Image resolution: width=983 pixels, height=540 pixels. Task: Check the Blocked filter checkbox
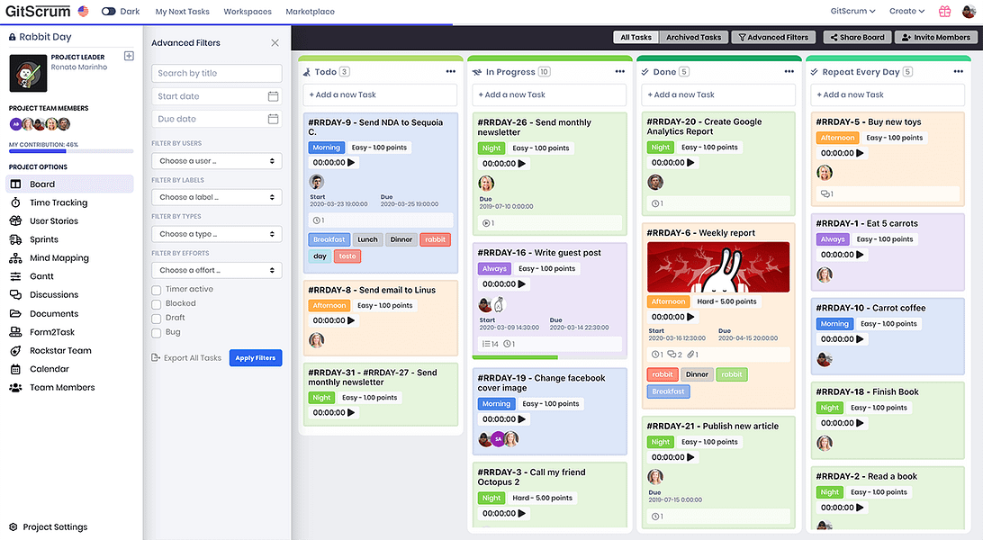[x=155, y=303]
